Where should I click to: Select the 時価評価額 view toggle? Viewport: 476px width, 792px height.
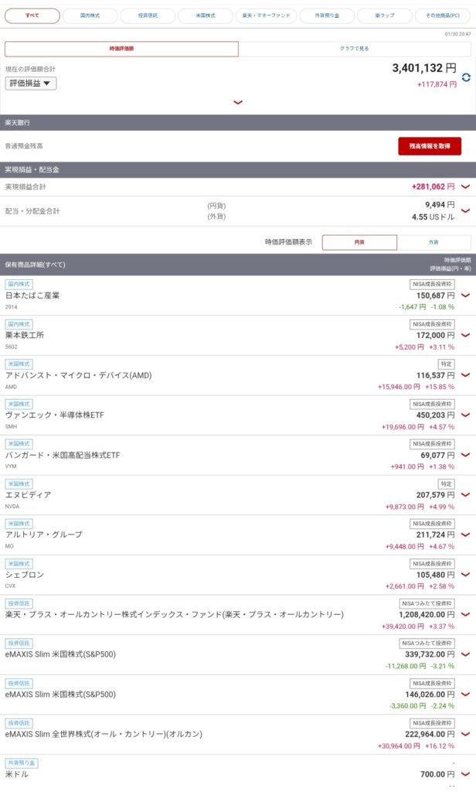click(121, 49)
